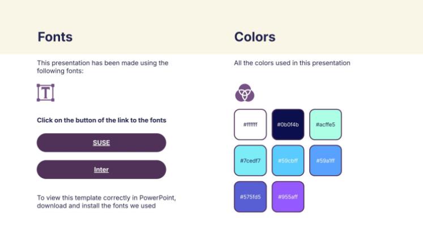Open the Inter font link button
The image size is (423, 238).
tap(101, 170)
